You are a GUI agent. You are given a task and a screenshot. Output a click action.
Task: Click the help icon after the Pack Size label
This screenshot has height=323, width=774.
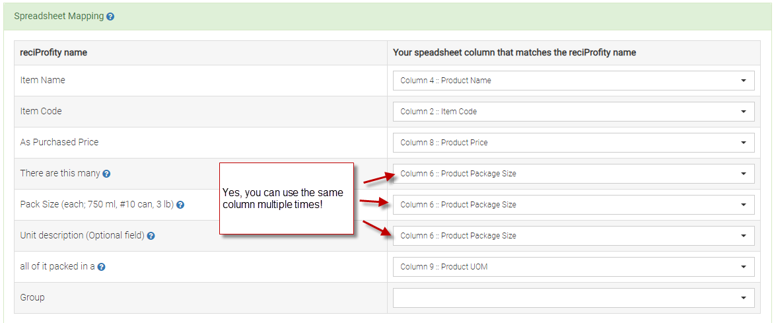coord(180,205)
